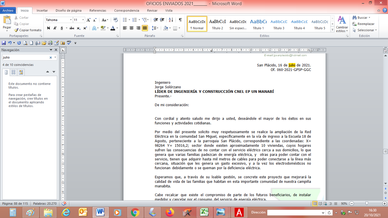
Task: Click the sort A-Z icon
Action: click(171, 20)
